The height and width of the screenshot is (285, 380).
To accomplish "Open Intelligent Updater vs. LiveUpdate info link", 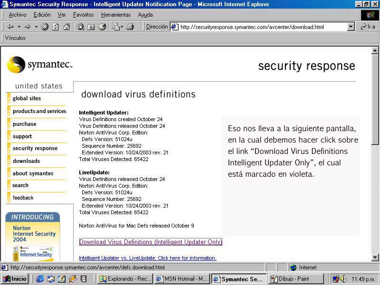I will [148, 258].
